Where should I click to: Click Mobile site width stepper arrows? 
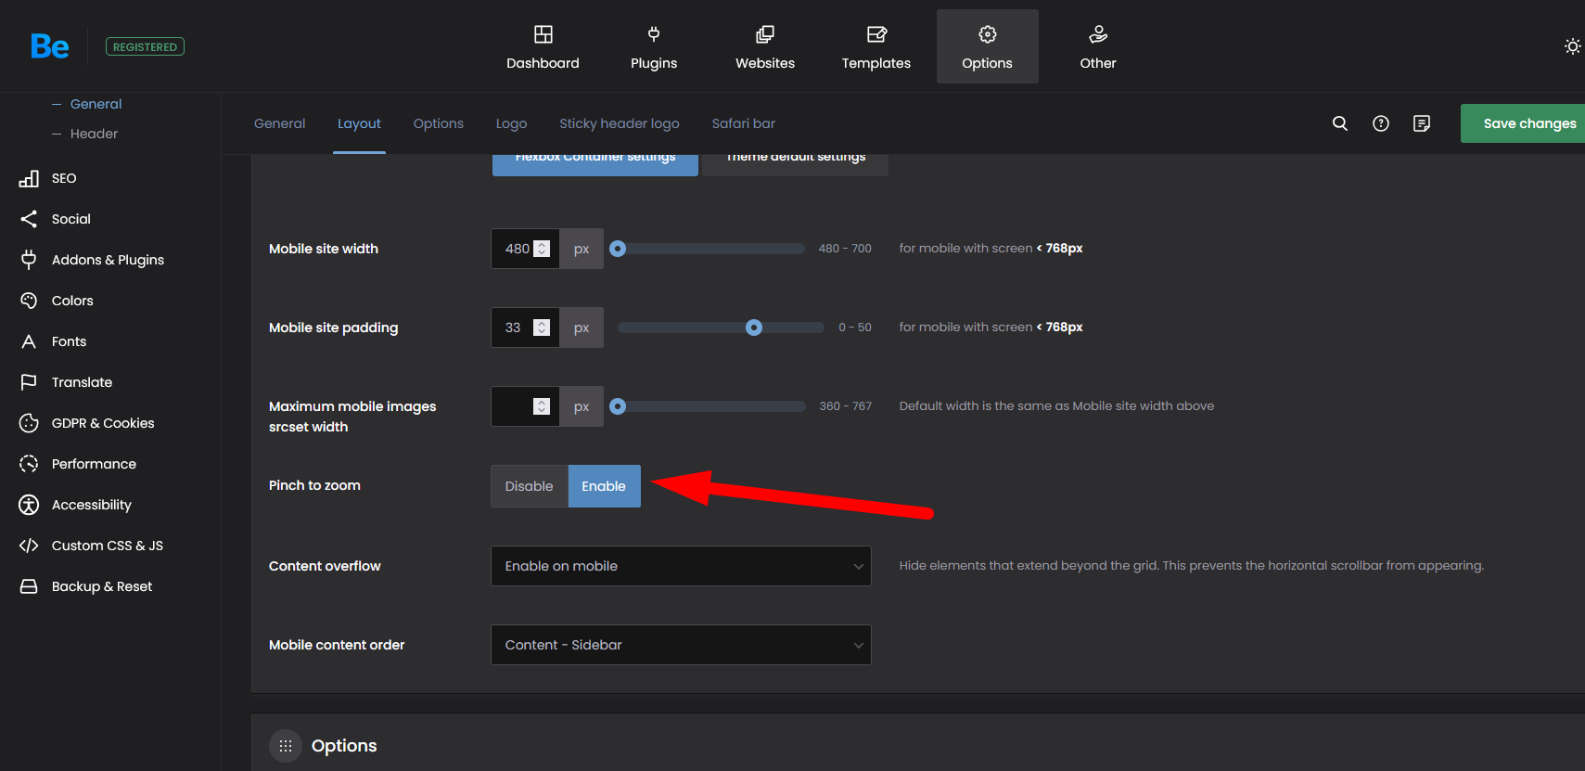point(543,249)
